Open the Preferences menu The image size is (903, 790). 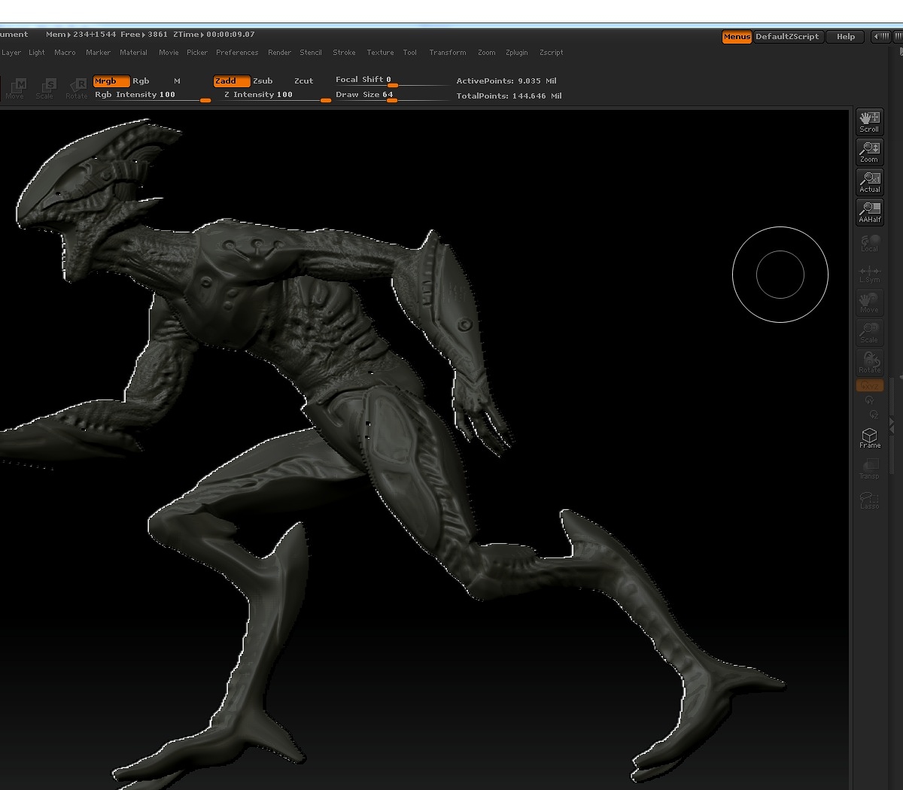click(237, 53)
